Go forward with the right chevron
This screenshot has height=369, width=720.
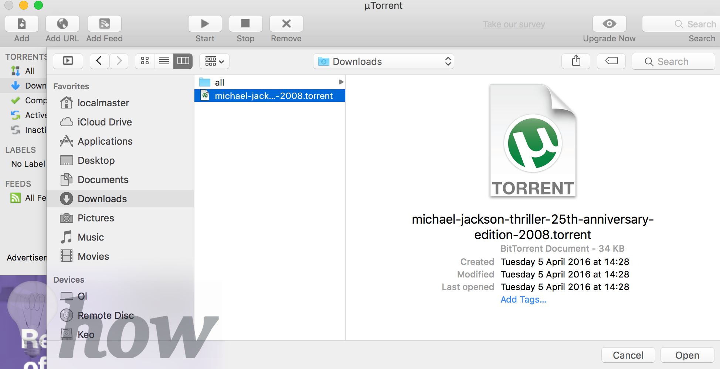(119, 61)
